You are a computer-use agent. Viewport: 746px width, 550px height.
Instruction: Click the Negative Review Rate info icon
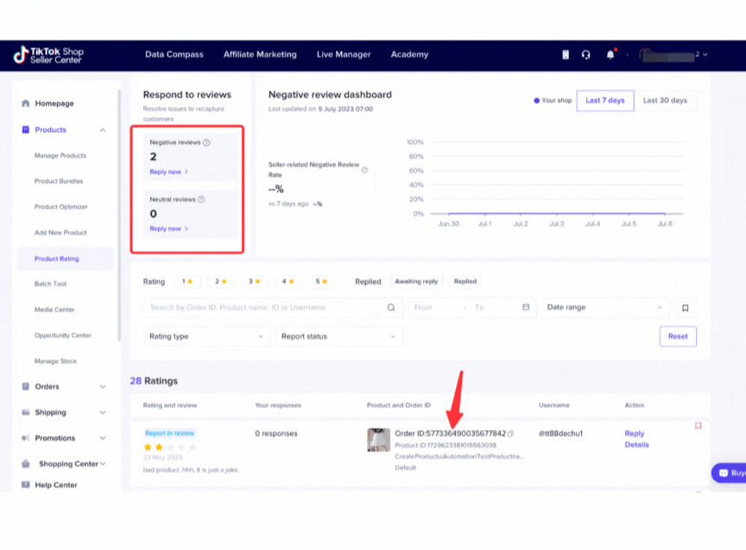tap(364, 170)
